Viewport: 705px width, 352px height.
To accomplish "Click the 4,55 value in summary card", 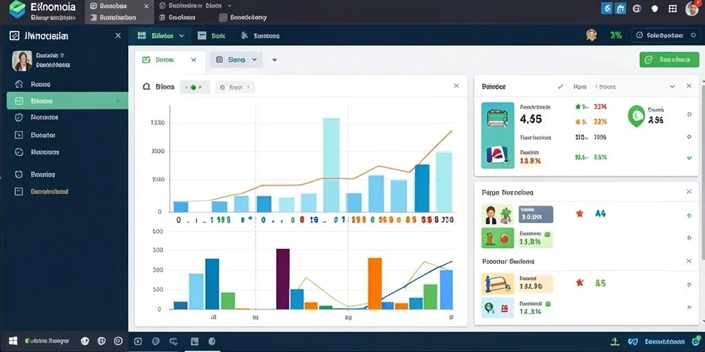I will [x=531, y=119].
